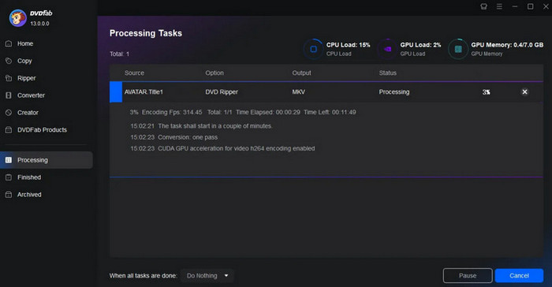
Task: Click the DVDFab Products icon
Action: 9,130
